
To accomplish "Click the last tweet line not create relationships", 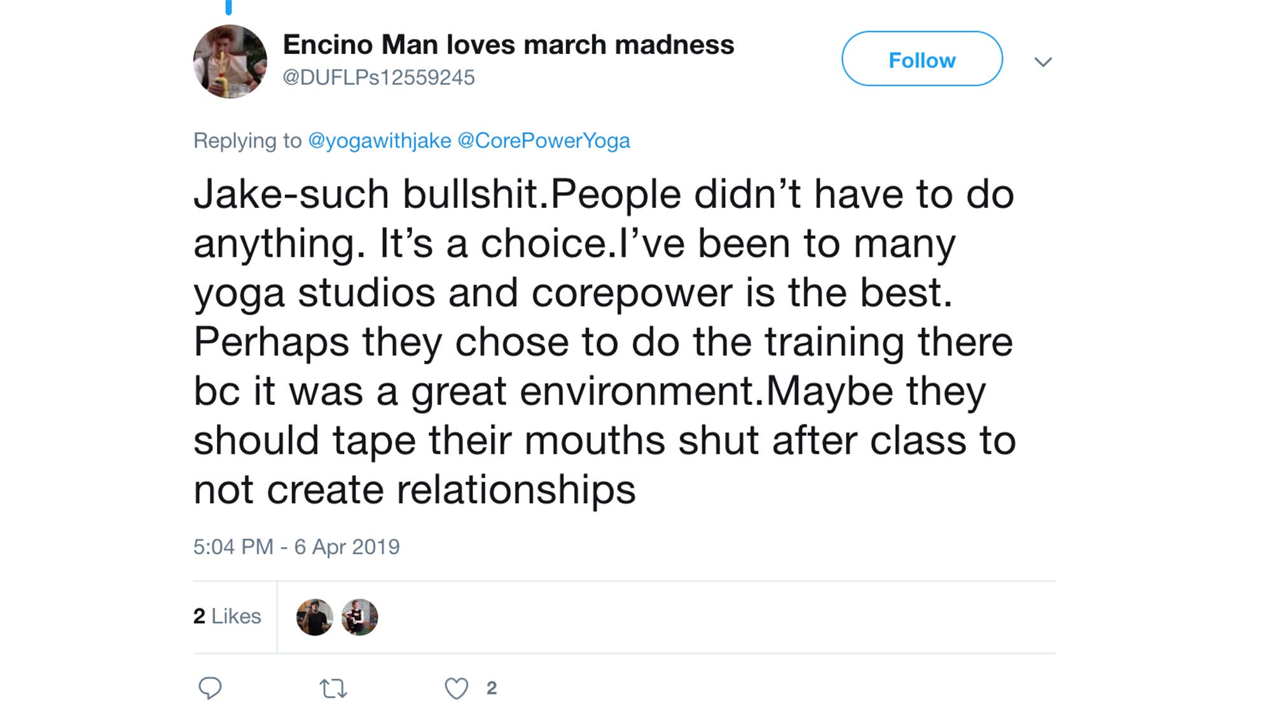I will [x=415, y=489].
